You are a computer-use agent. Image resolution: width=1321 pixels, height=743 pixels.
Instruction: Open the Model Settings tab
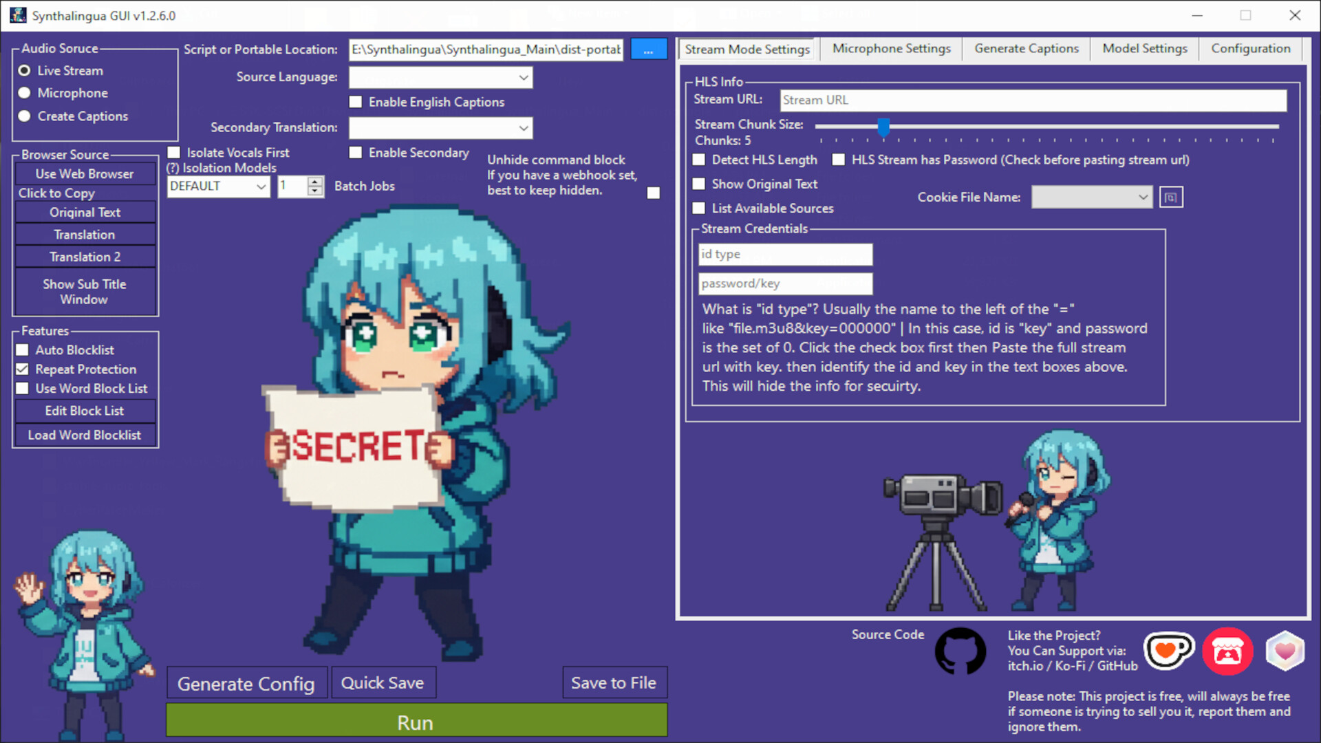point(1144,48)
